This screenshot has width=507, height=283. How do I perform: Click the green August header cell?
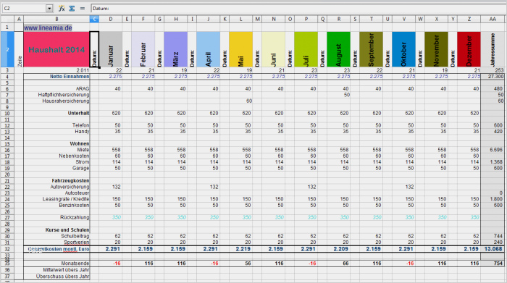coord(338,49)
